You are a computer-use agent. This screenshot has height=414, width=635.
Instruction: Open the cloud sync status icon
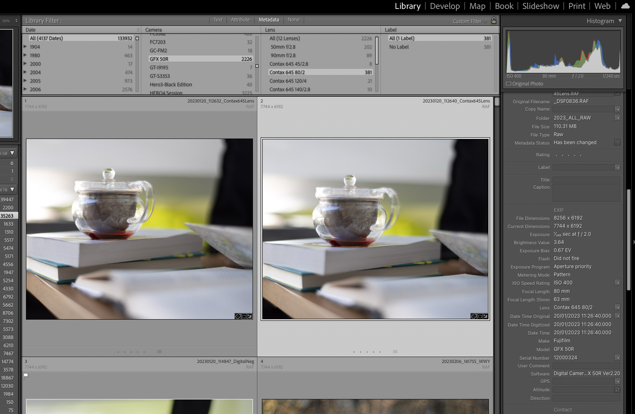pos(625,6)
